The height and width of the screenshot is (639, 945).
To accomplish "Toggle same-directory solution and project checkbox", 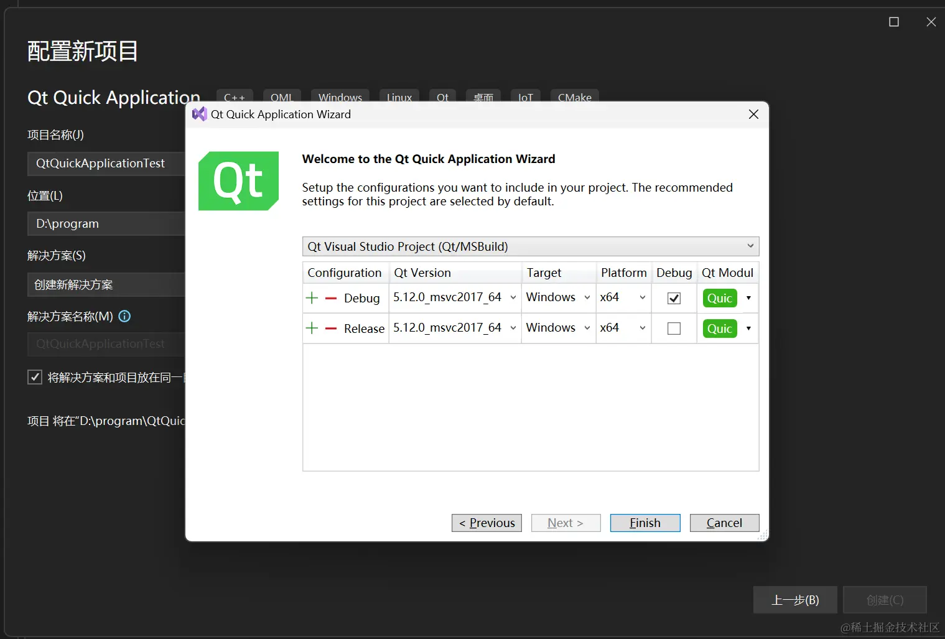I will click(x=35, y=377).
